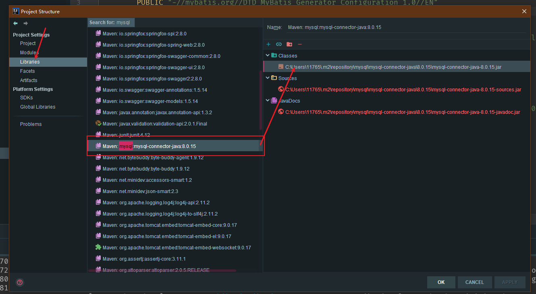Collapse the Classes node
536x294 pixels.
pos(268,56)
